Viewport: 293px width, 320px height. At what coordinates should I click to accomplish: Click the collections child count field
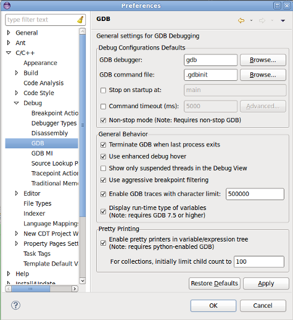(259, 262)
